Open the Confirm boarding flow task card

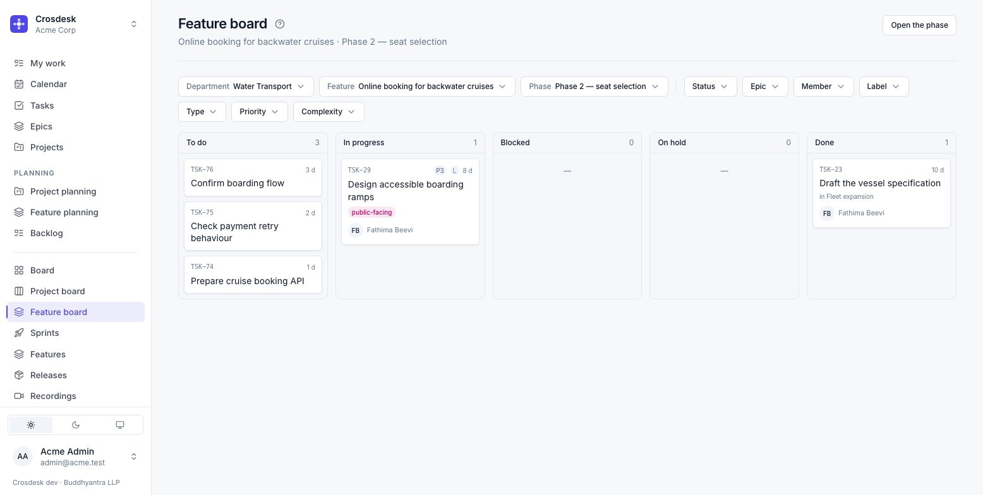pos(253,177)
